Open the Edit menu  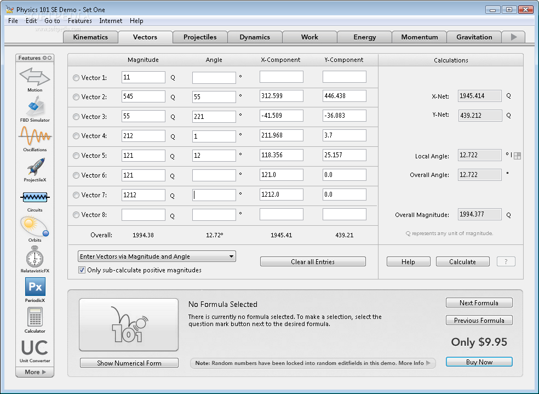[31, 21]
